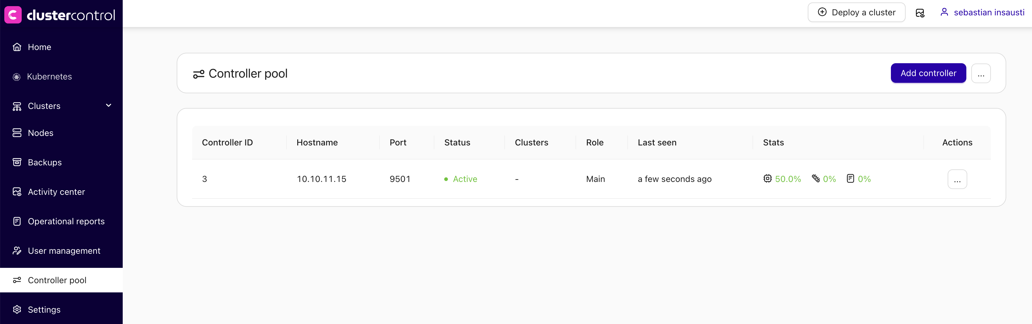This screenshot has width=1032, height=324.
Task: Collapse the Clusters sidebar chevron
Action: 109,105
